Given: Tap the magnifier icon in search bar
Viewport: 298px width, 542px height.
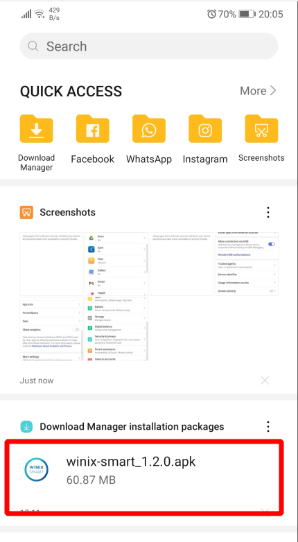Looking at the screenshot, I should tap(33, 46).
